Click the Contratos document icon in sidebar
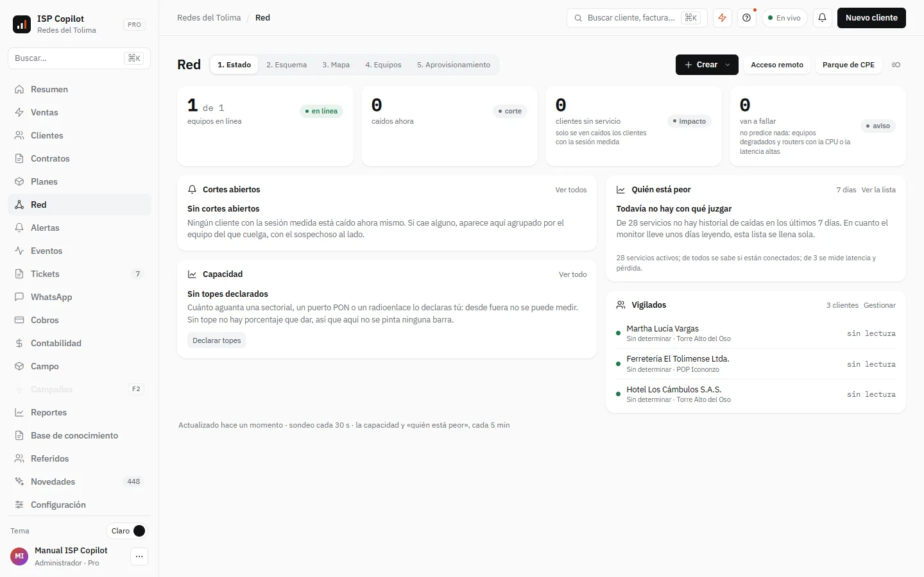The height and width of the screenshot is (577, 924). [x=19, y=158]
